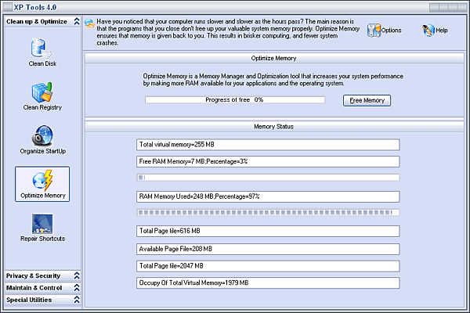Viewport: 470px width, 313px height.
Task: Select the Available Page File=208 MB field
Action: (x=268, y=249)
